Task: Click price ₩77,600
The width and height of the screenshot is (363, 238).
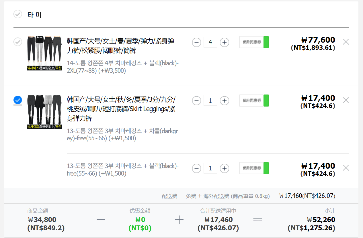Action: coord(318,40)
